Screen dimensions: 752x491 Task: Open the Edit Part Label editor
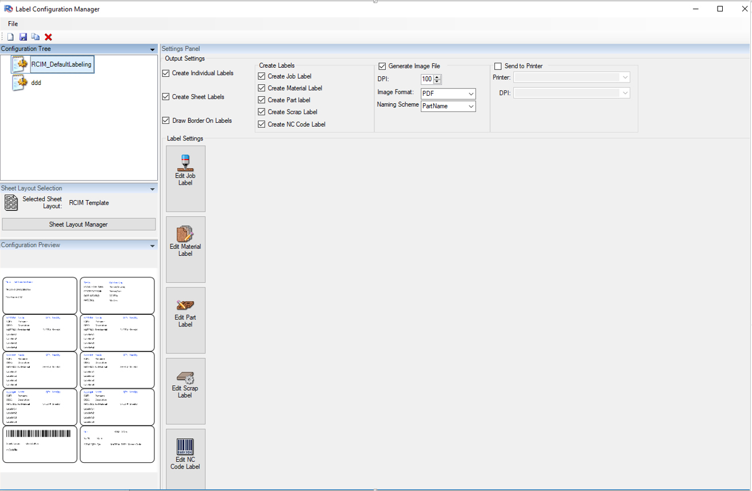(x=185, y=319)
